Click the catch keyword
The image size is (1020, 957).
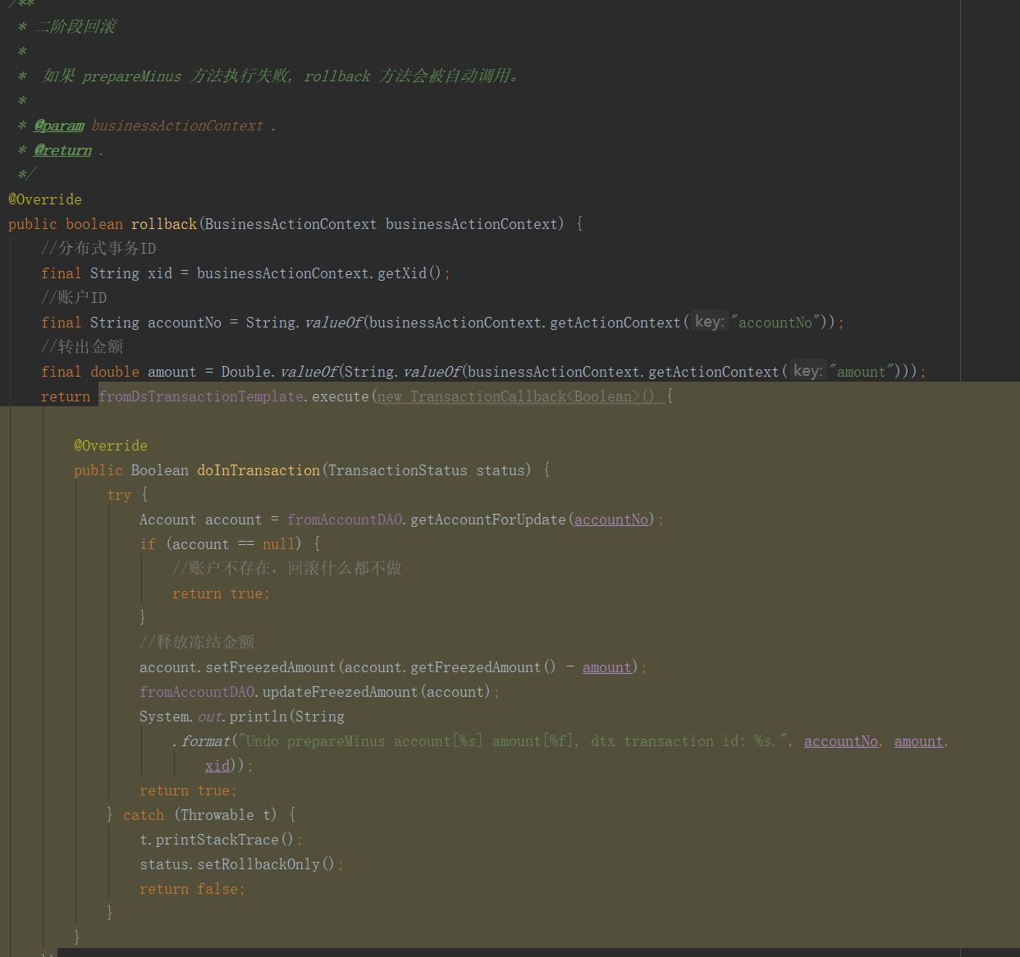[x=144, y=815]
